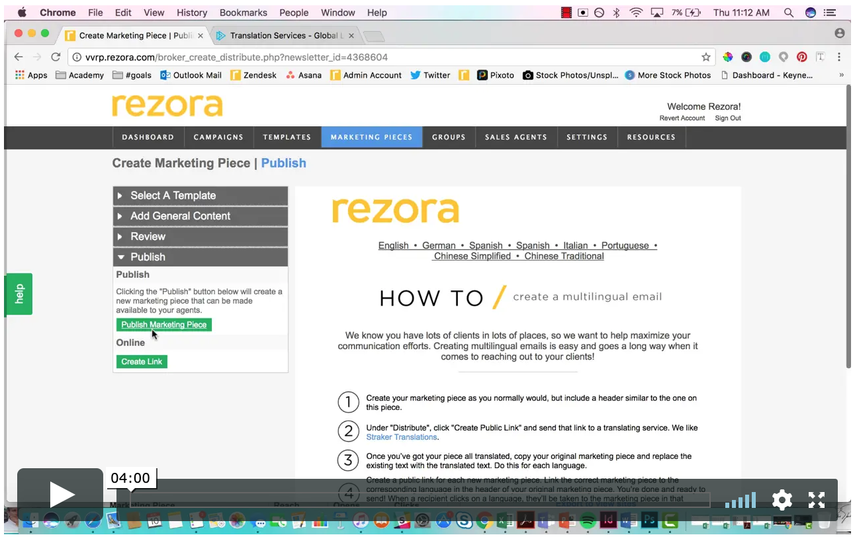
Task: Enter fullscreen with the video player expand icon
Action: [817, 500]
